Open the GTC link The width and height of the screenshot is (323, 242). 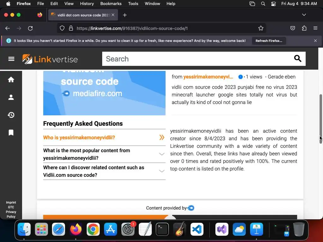click(11, 207)
